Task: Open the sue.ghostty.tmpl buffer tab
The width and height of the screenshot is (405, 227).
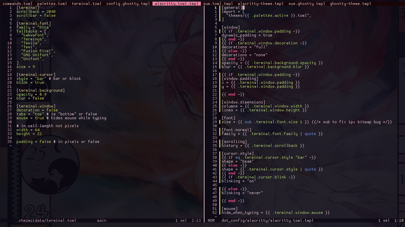Action: point(307,4)
